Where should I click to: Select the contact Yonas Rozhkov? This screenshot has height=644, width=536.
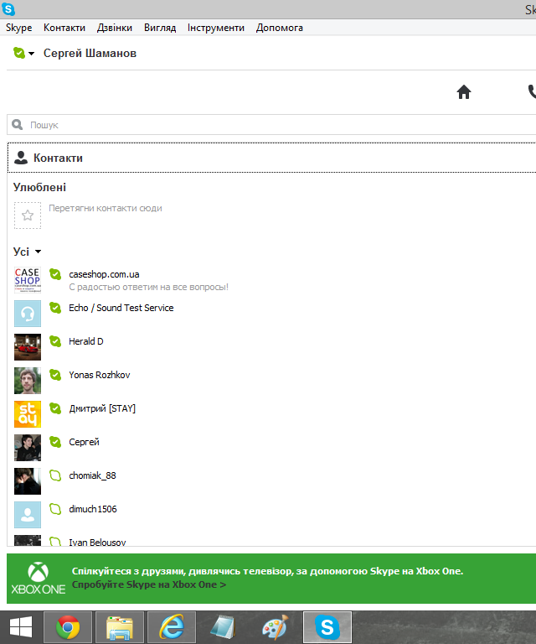pos(99,375)
